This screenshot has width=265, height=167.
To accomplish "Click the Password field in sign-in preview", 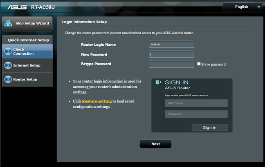I will [196, 114].
